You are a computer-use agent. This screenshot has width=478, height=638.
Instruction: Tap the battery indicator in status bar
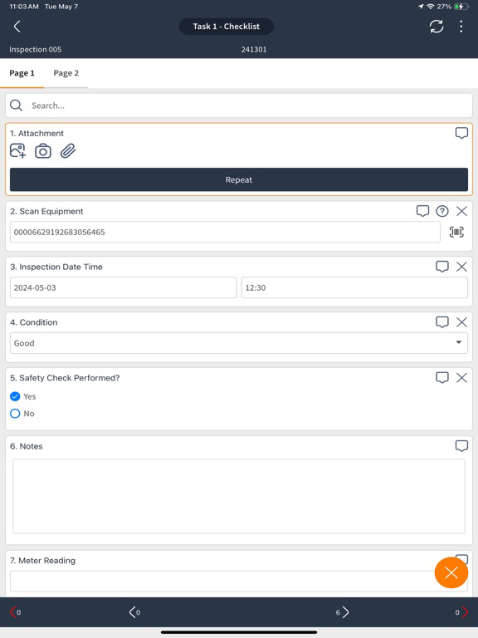(x=461, y=7)
